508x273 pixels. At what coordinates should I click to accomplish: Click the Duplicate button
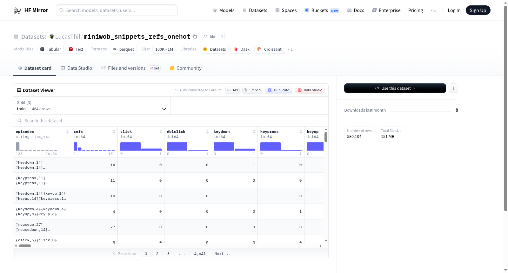point(278,90)
